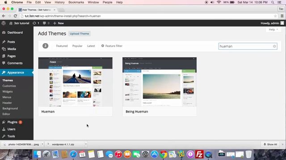Click Show All downloads
Screen dimensions: 286x160
coord(270,144)
